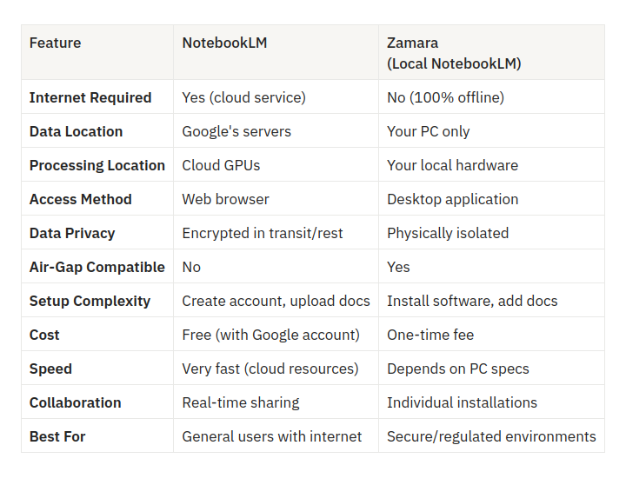Image resolution: width=626 pixels, height=485 pixels.
Task: Select the "Internet Required" row label
Action: point(90,97)
